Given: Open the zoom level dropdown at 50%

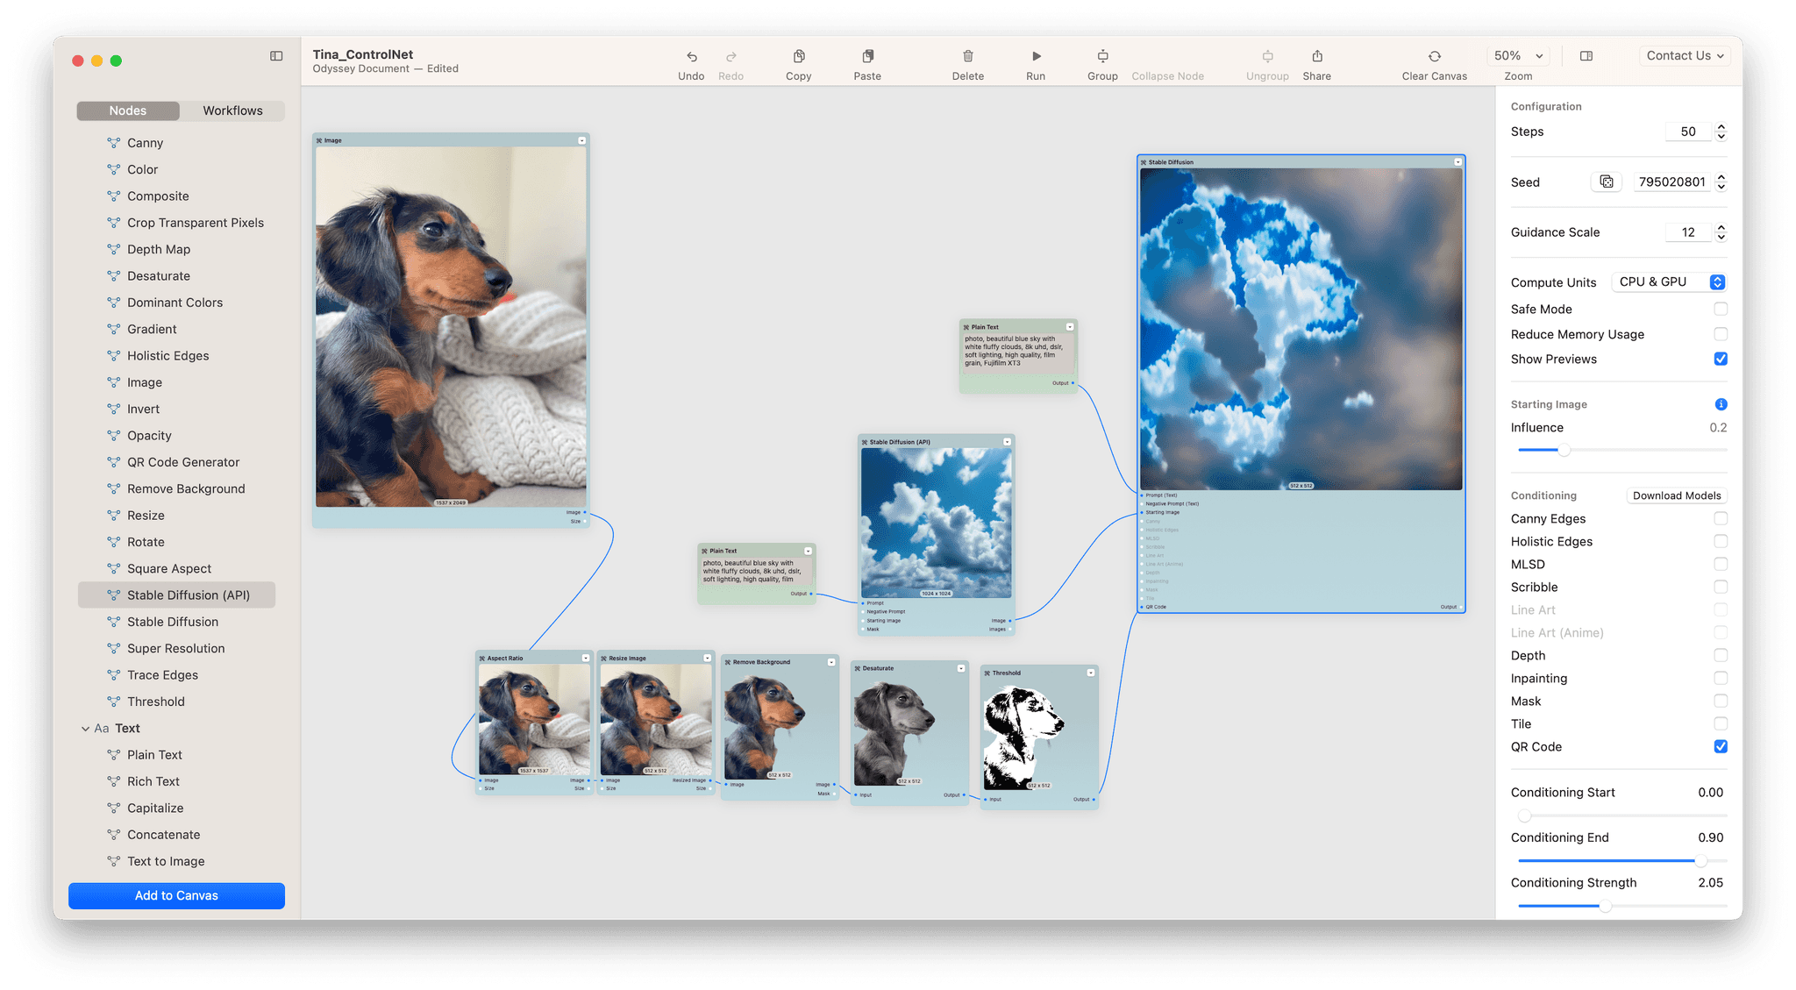Looking at the screenshot, I should coord(1517,54).
